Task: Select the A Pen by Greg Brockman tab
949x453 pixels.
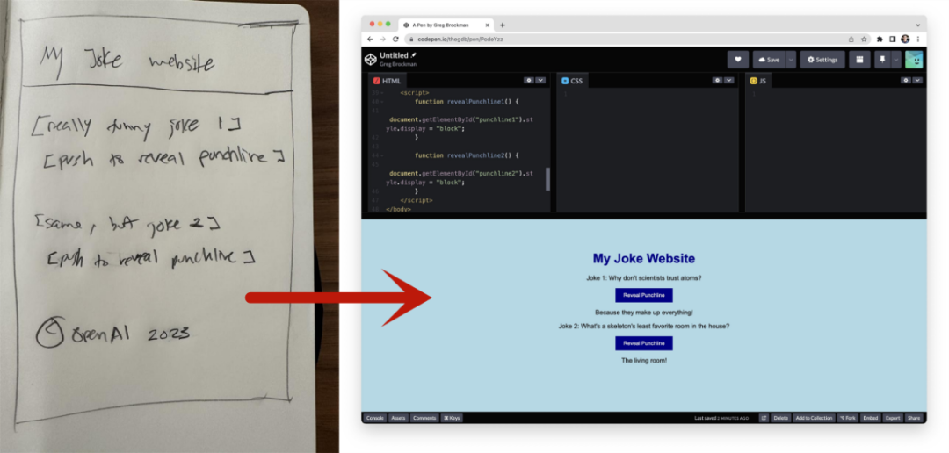Action: [x=446, y=25]
